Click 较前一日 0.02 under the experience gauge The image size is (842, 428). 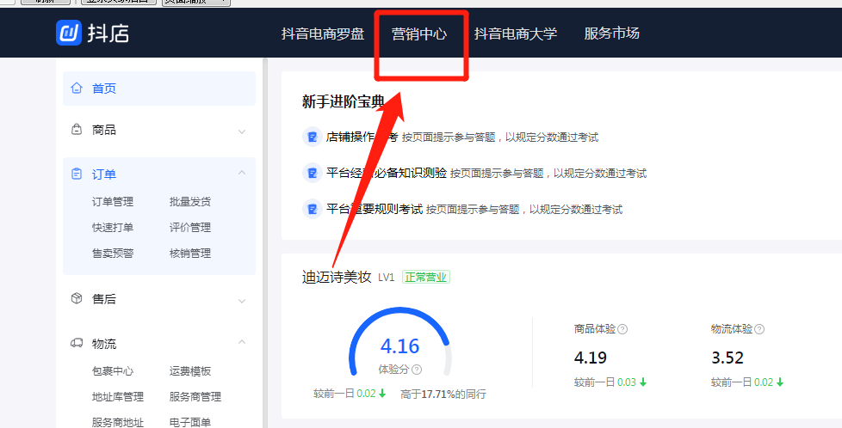tap(350, 394)
